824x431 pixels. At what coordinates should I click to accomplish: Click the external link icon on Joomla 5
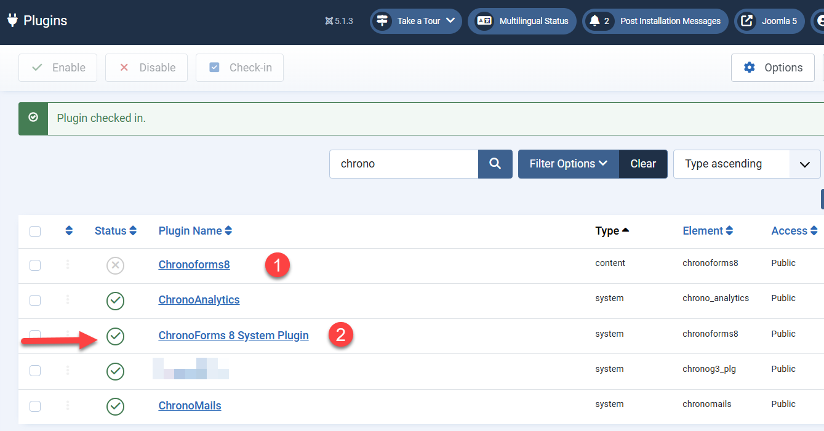(x=747, y=20)
